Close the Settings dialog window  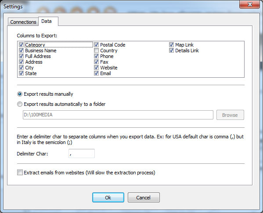click(x=249, y=4)
